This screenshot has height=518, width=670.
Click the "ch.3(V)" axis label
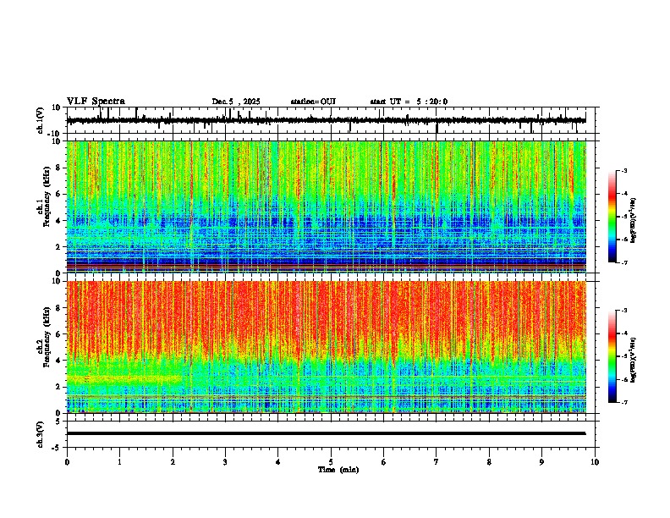point(41,434)
